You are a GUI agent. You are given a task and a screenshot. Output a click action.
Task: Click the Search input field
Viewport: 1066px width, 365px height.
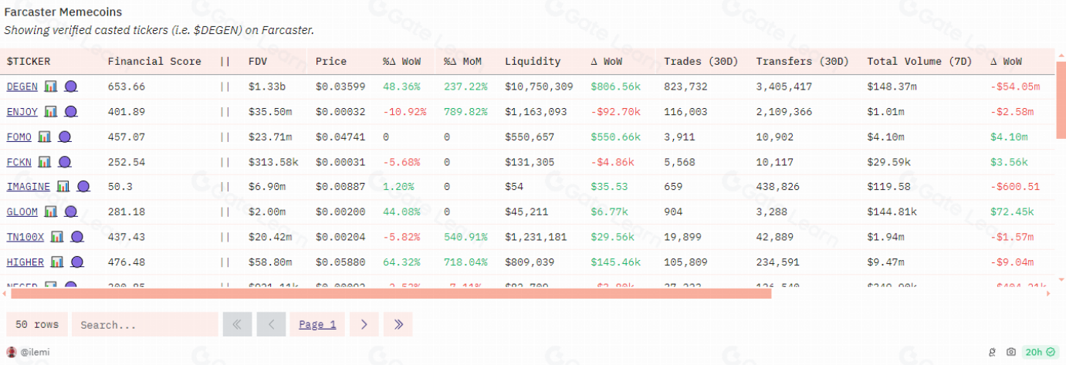click(144, 325)
